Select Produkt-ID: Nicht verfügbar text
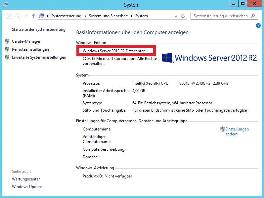The image size is (264, 198). coord(107,176)
